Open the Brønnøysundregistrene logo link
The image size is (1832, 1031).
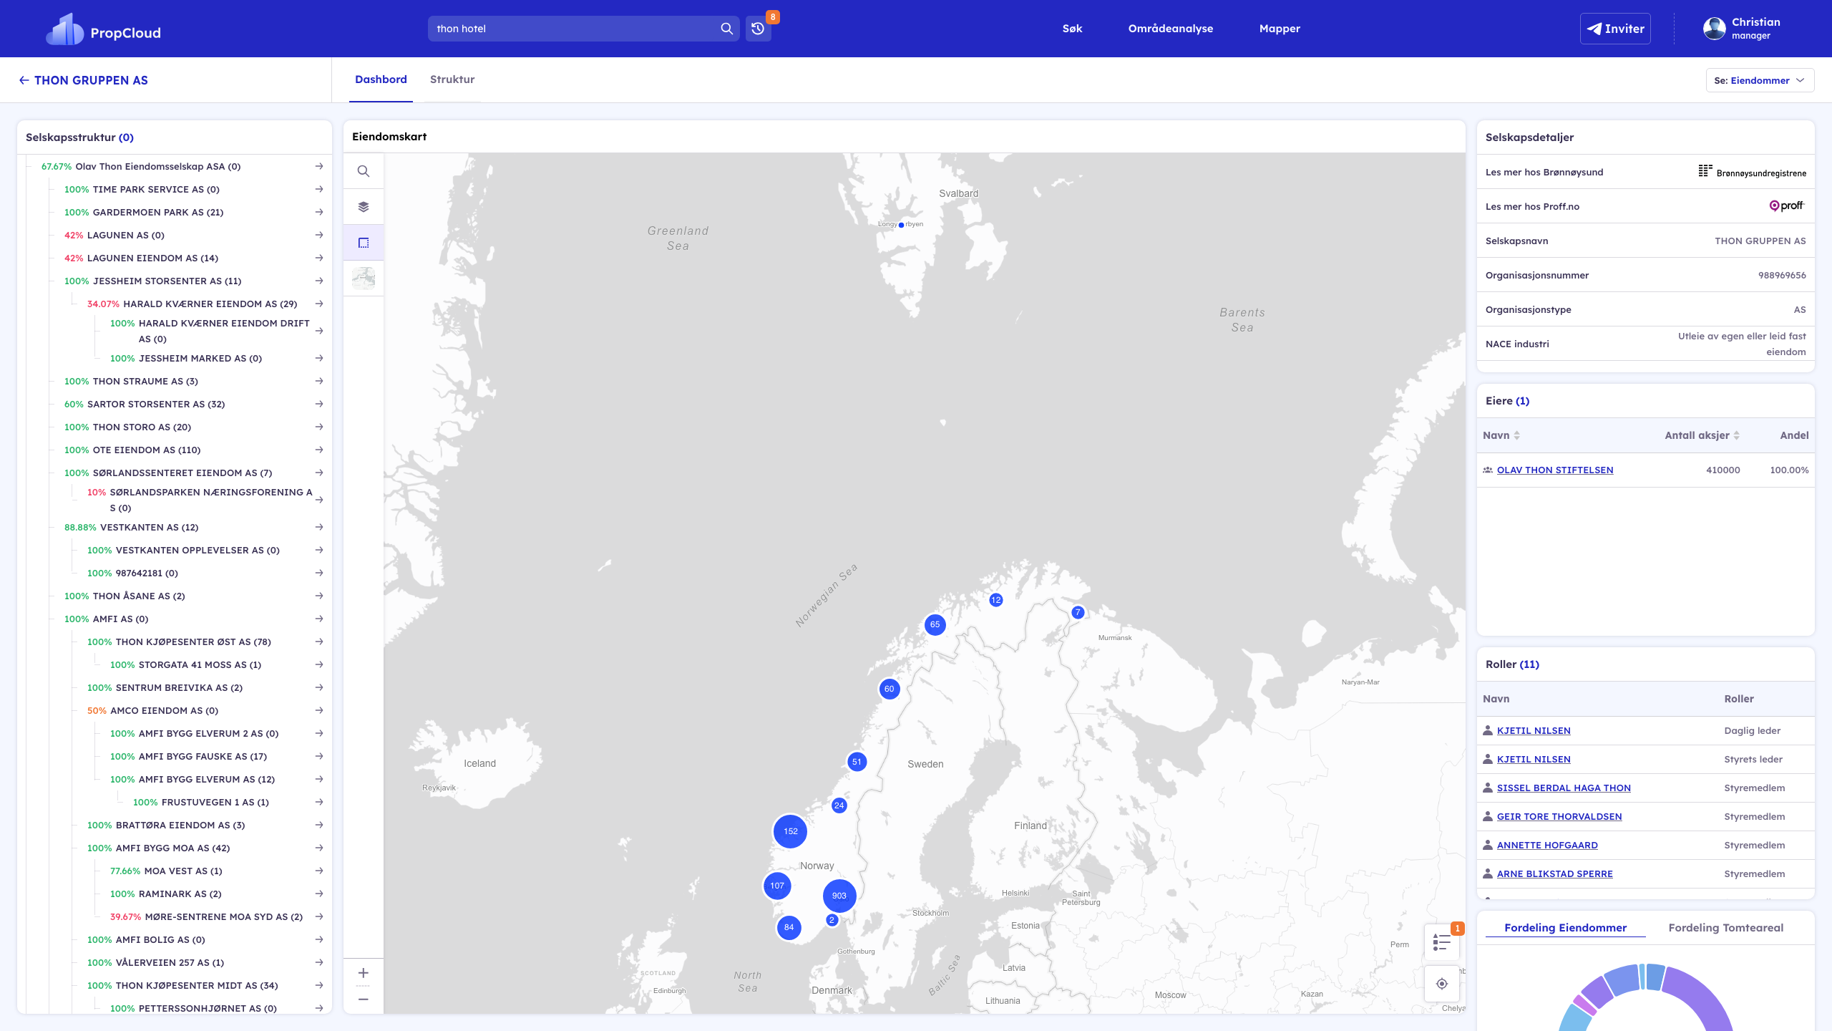[1753, 172]
